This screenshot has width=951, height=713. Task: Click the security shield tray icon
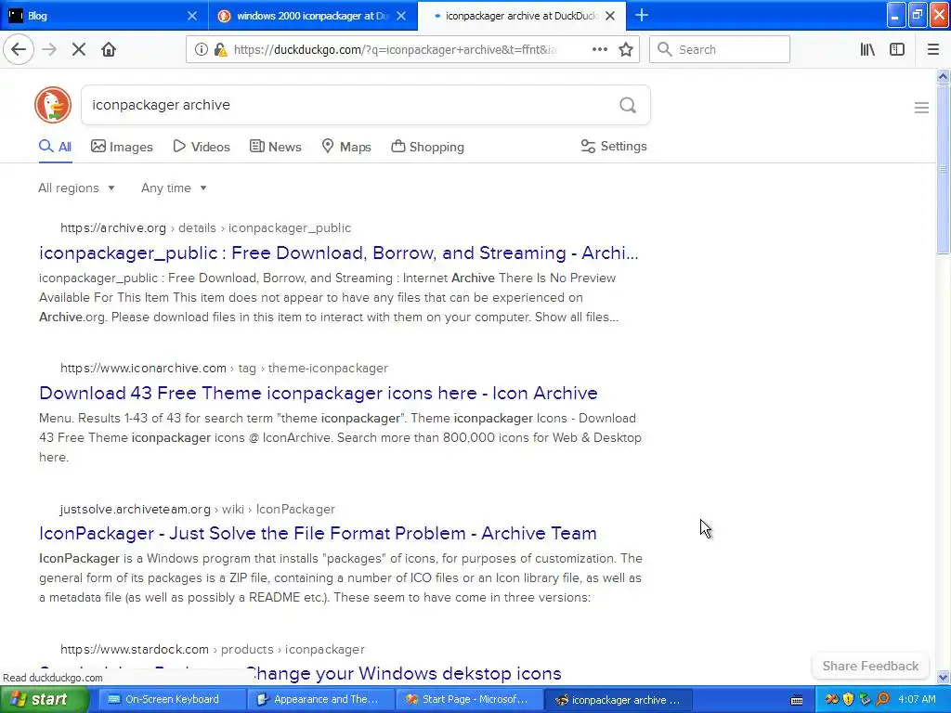(848, 700)
